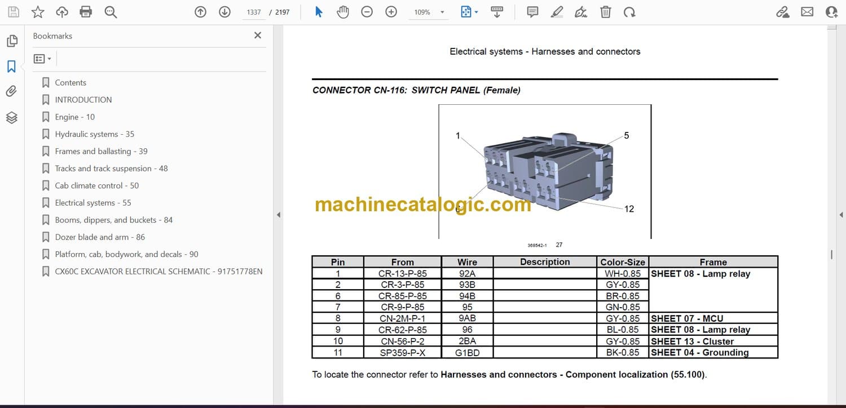
Task: Select the Highlight text pen tool
Action: [557, 12]
